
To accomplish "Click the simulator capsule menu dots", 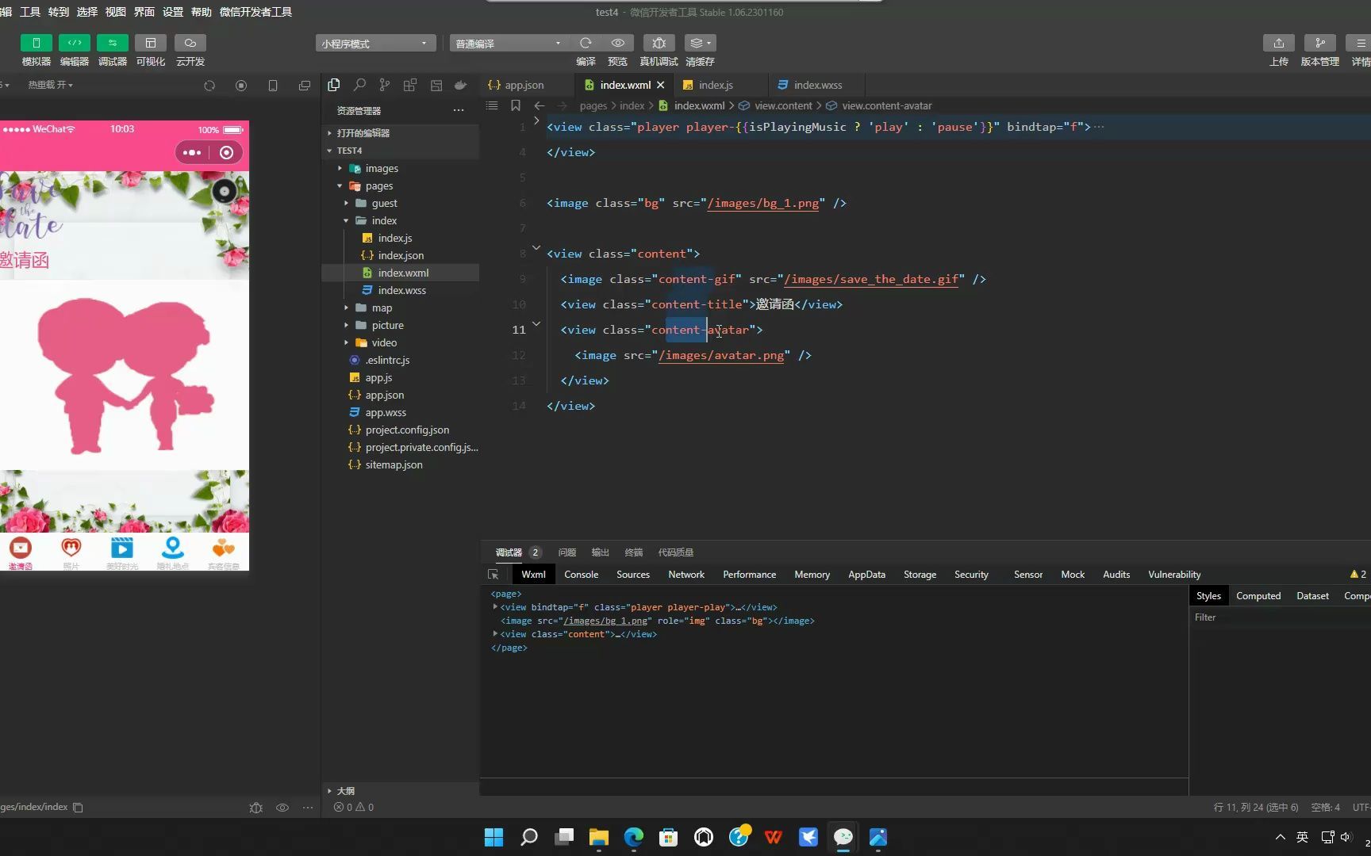I will [x=192, y=152].
